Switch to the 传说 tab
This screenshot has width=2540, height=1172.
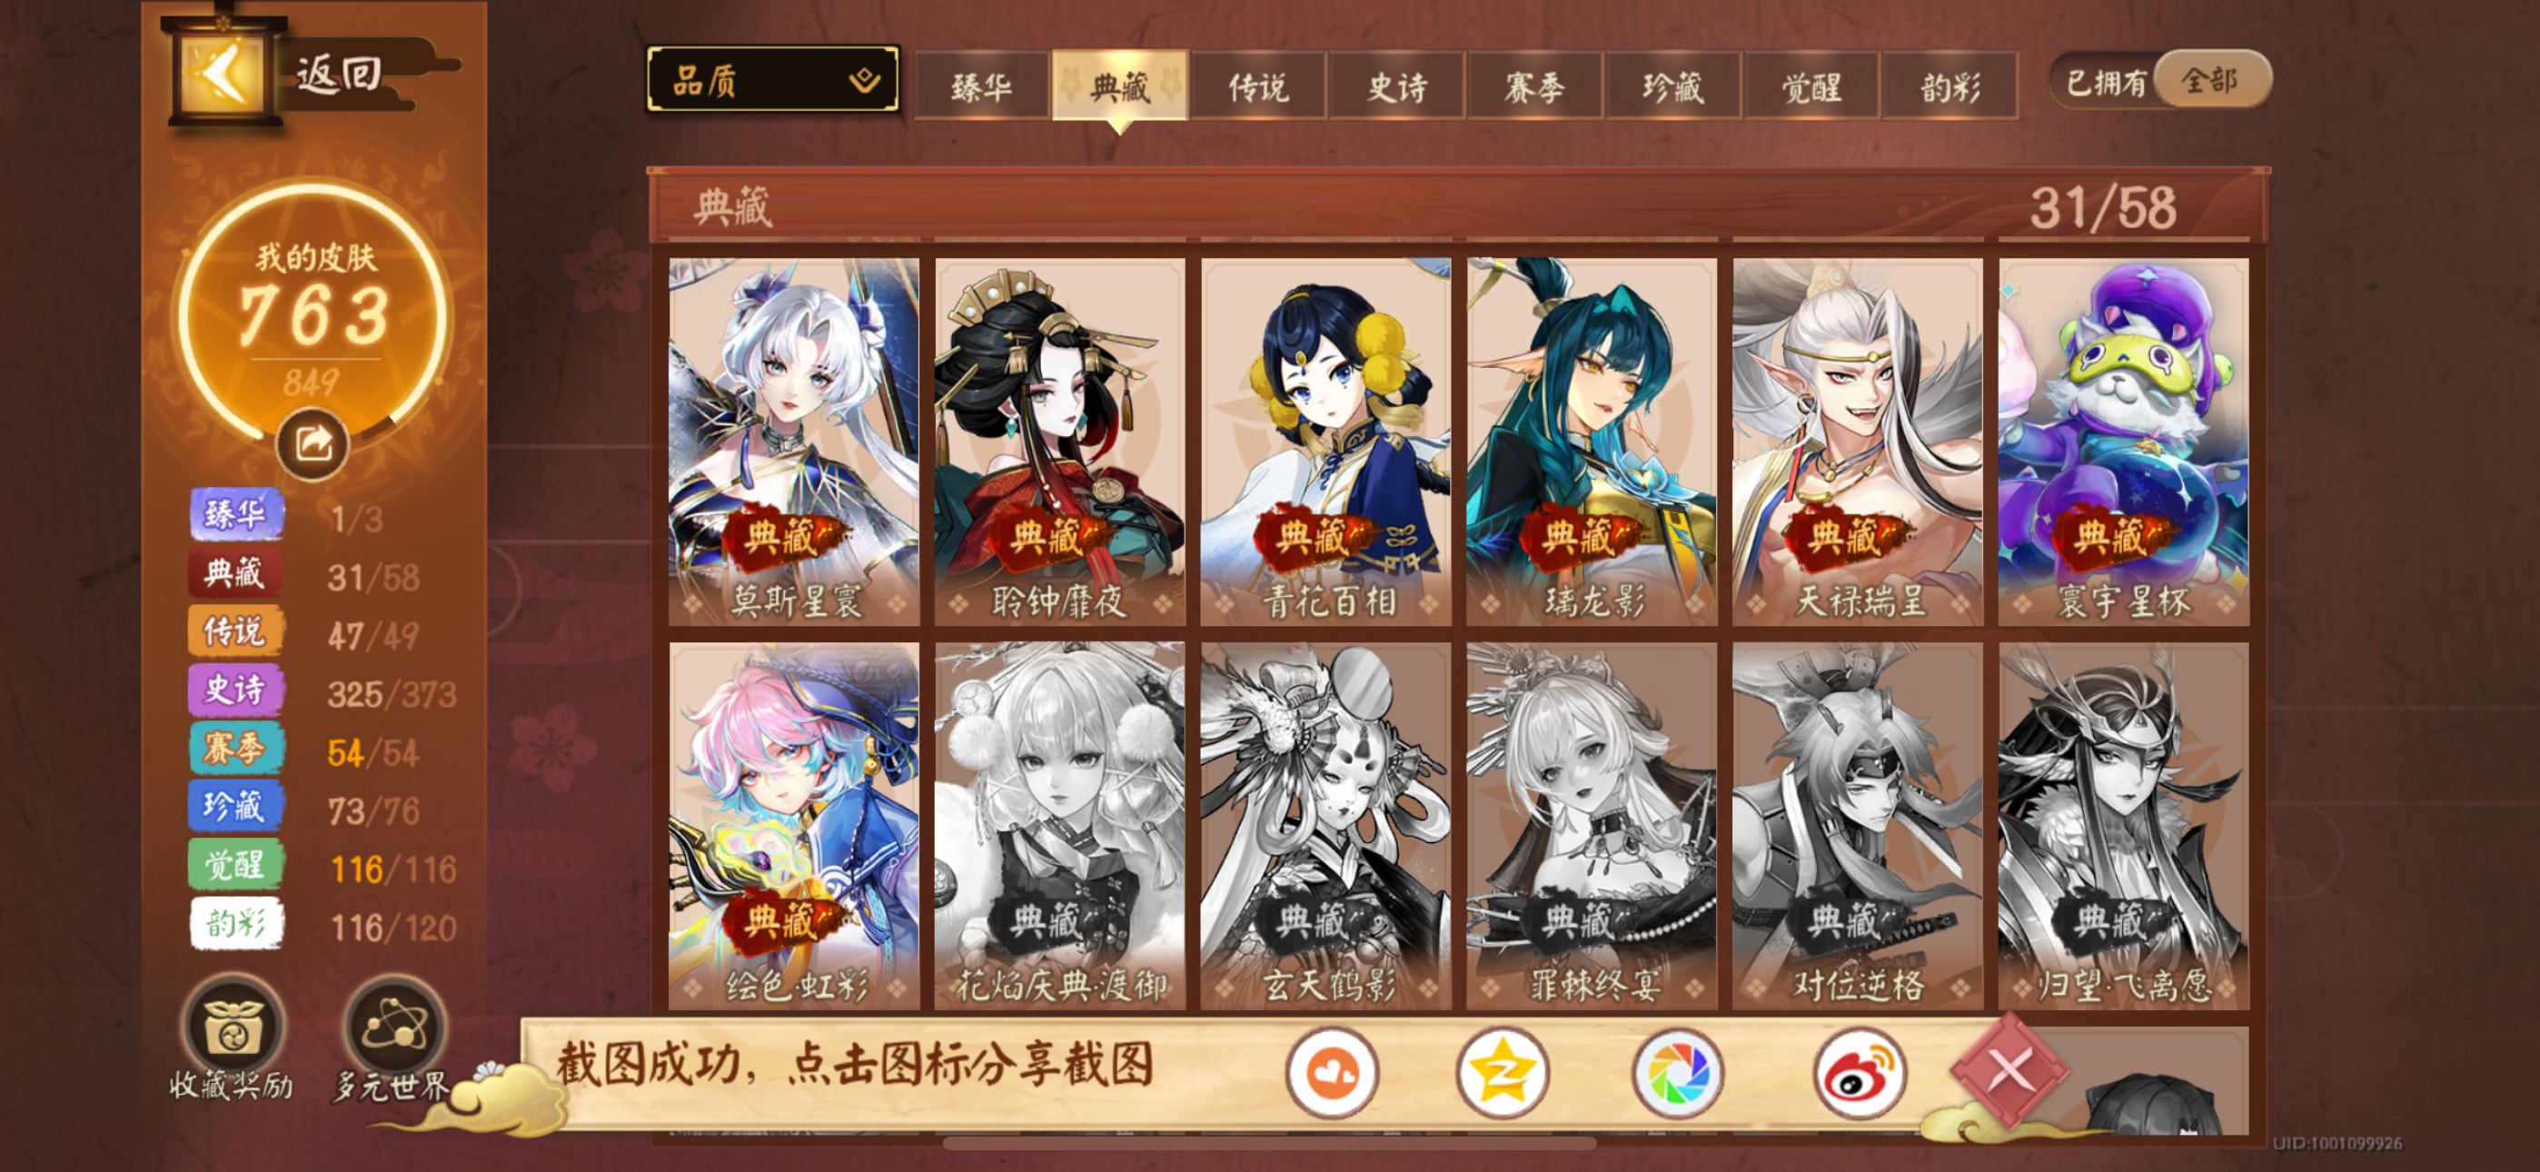point(1258,87)
